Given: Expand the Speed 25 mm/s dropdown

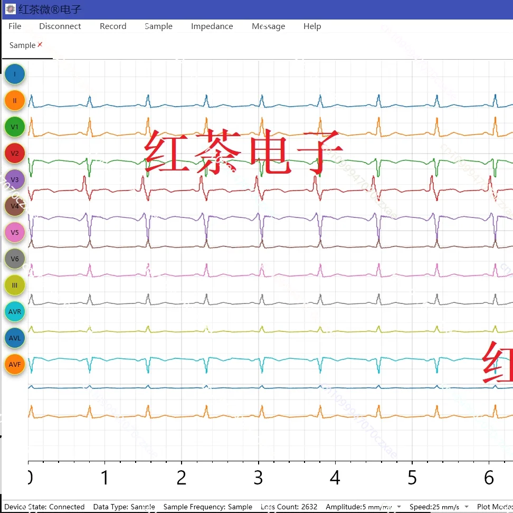Looking at the screenshot, I should coord(466,507).
